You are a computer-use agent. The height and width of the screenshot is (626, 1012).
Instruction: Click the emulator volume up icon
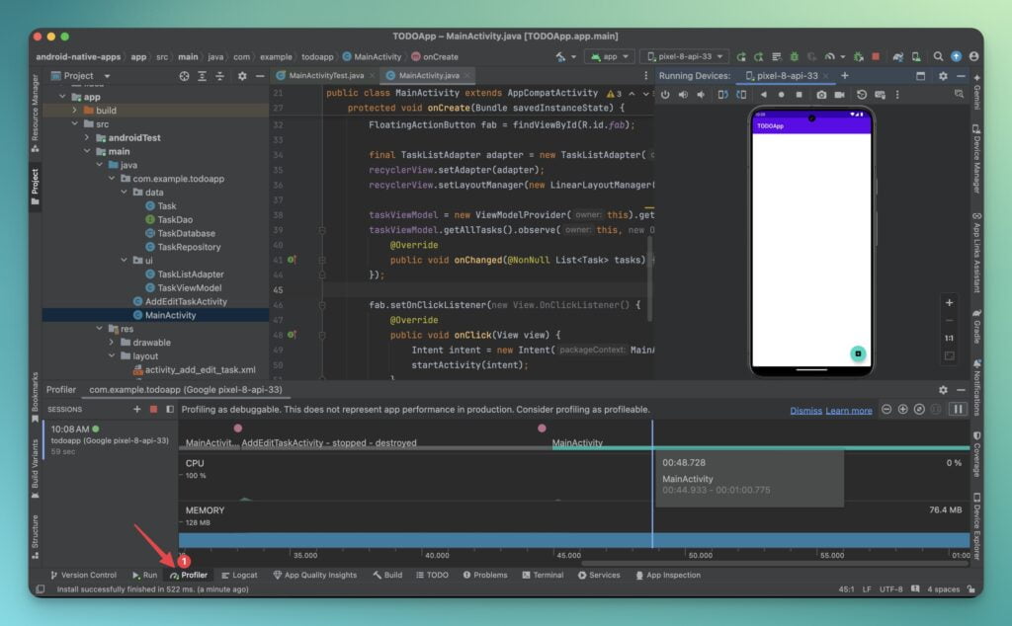click(683, 95)
